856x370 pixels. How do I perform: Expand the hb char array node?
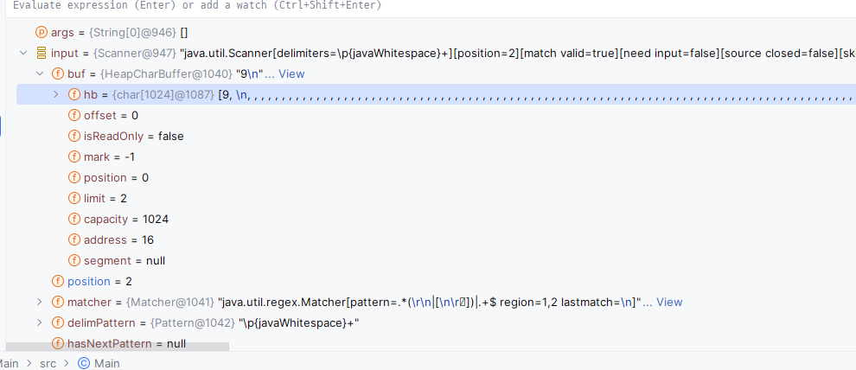(x=56, y=94)
